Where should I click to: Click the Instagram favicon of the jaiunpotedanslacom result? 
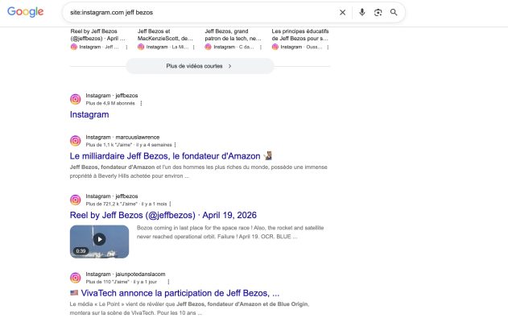click(x=76, y=278)
